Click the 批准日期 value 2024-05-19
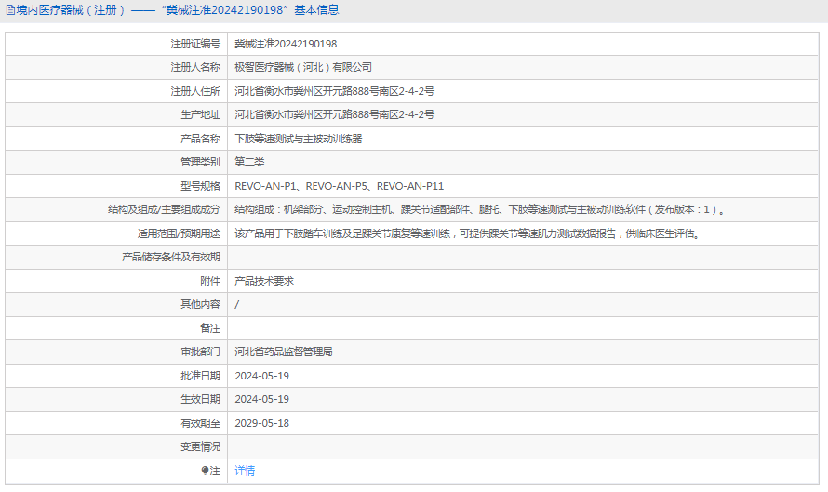Viewport: 828px width, 492px height. coord(262,376)
